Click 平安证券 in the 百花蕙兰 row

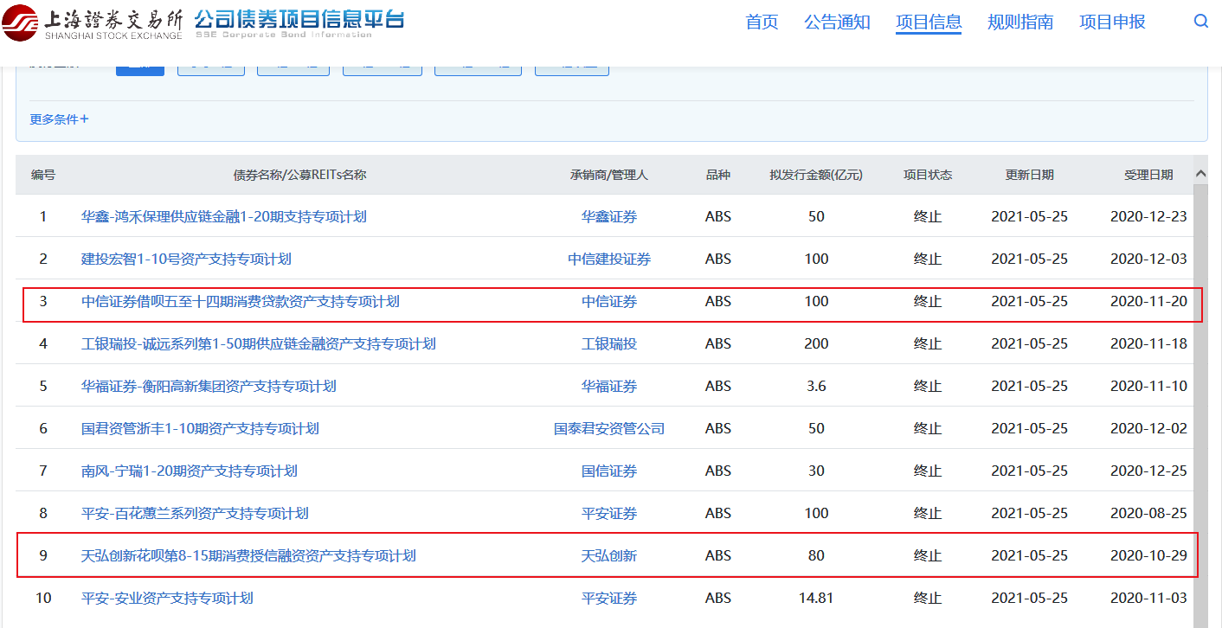609,513
